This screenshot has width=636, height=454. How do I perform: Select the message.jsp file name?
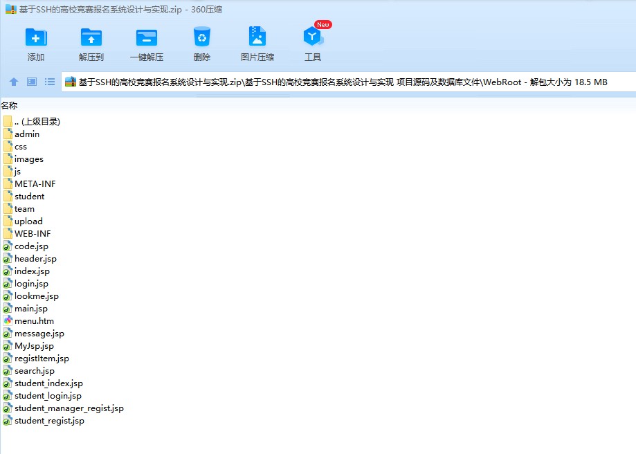39,334
